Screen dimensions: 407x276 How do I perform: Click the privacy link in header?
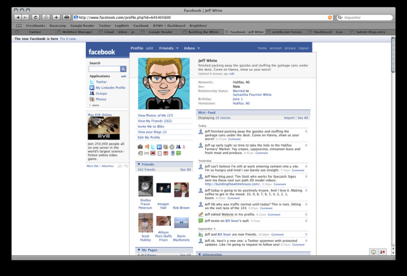click(x=290, y=48)
